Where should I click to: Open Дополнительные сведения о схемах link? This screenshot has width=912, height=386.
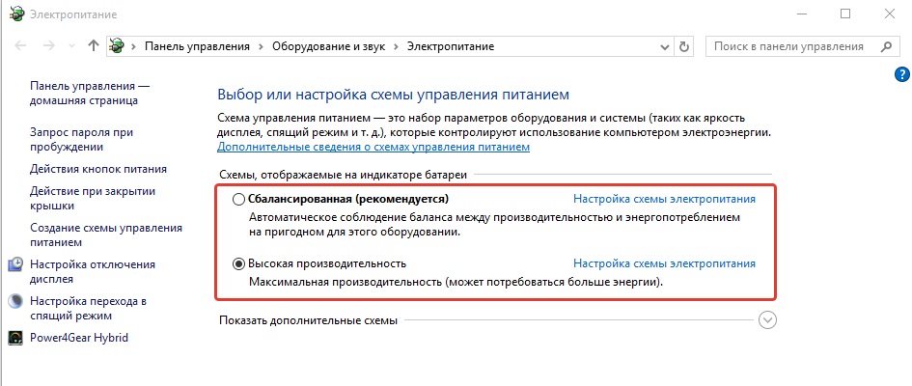(x=373, y=147)
